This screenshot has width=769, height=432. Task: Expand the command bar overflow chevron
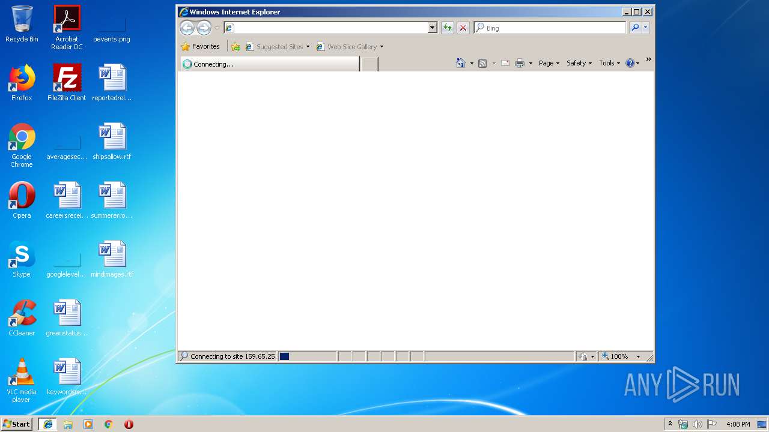(x=648, y=59)
